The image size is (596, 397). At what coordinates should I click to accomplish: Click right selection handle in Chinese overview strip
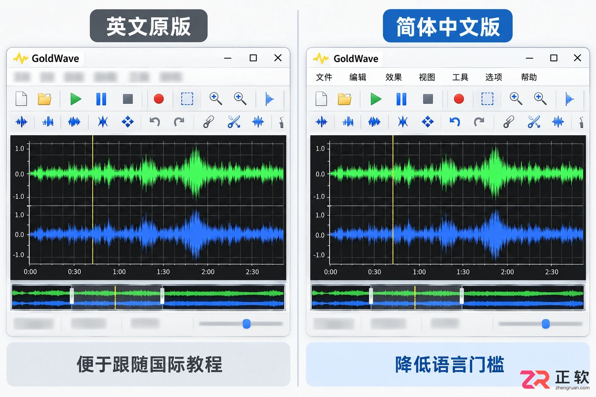tap(461, 296)
